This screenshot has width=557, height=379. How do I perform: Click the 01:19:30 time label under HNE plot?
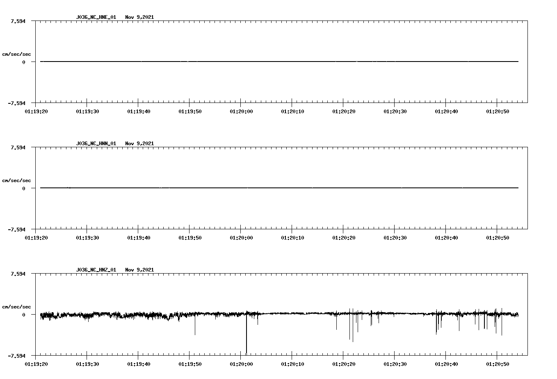click(x=87, y=111)
